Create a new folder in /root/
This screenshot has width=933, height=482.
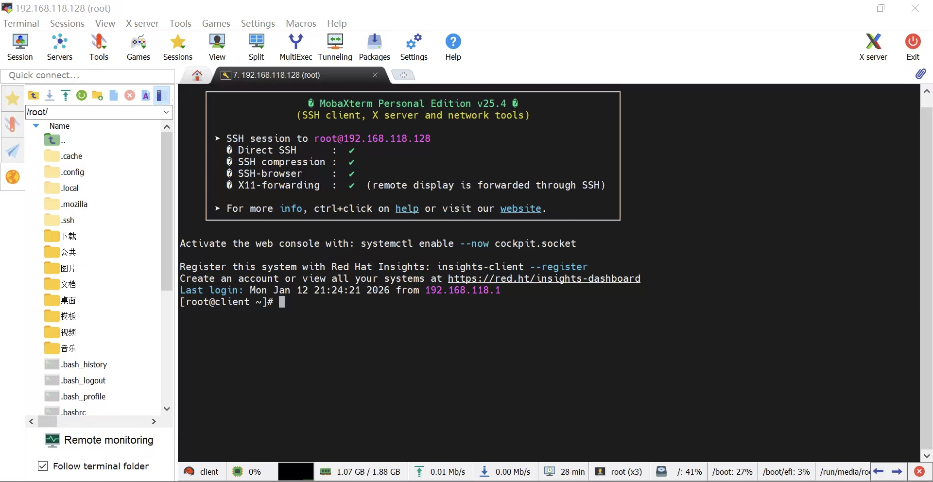click(x=97, y=95)
